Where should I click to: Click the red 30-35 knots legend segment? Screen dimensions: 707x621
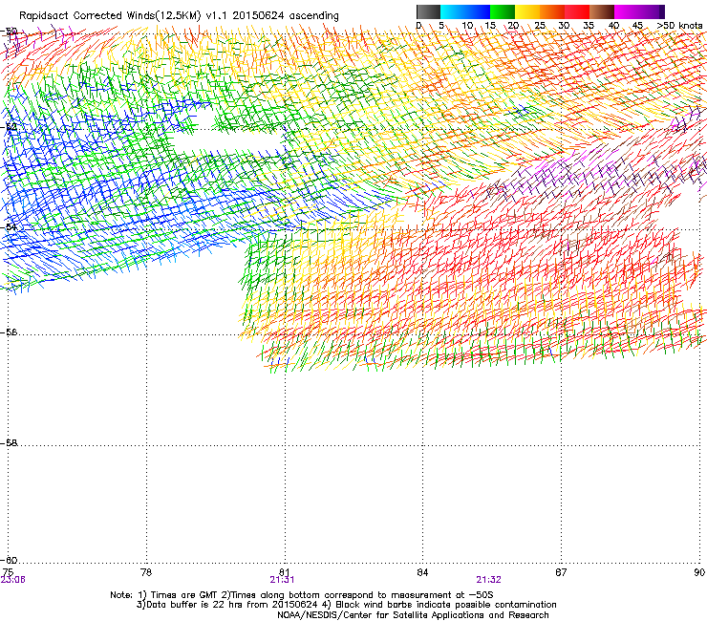pos(577,11)
